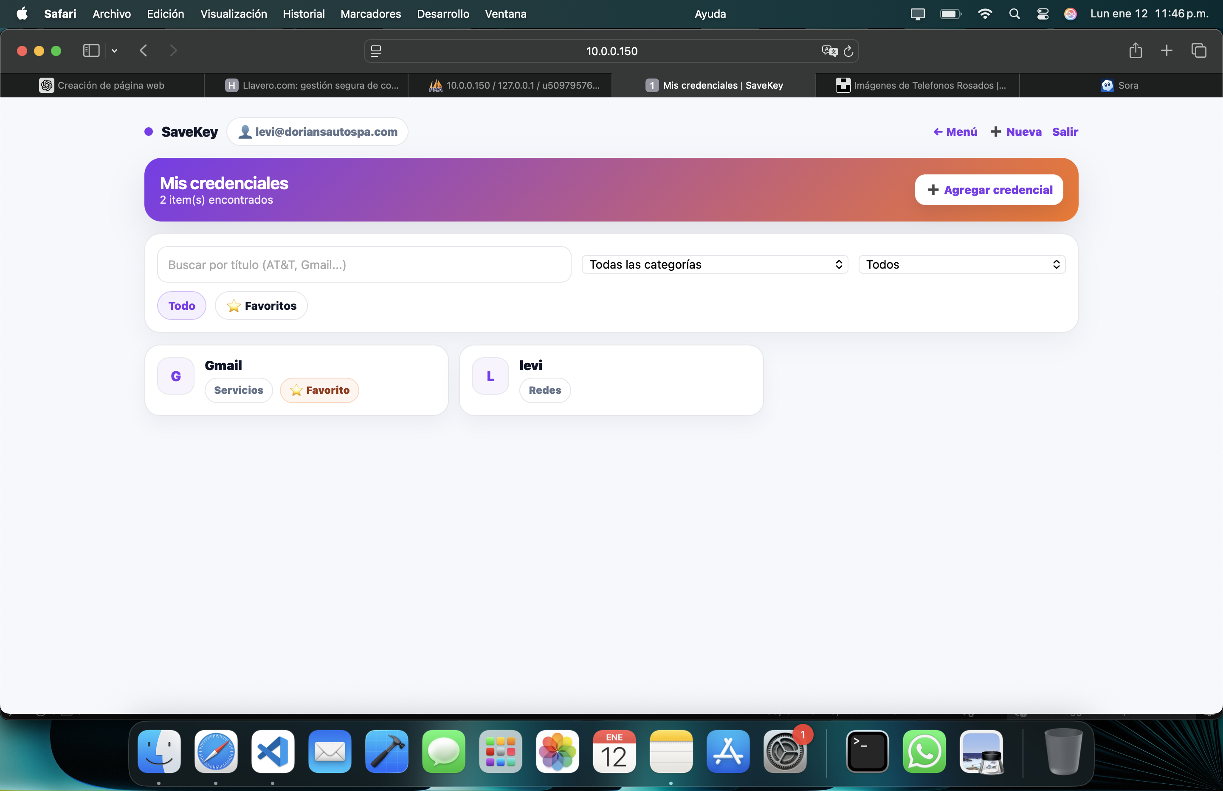Screen dimensions: 1223x791
Task: Focus the Buscar por título search field
Action: [x=364, y=264]
